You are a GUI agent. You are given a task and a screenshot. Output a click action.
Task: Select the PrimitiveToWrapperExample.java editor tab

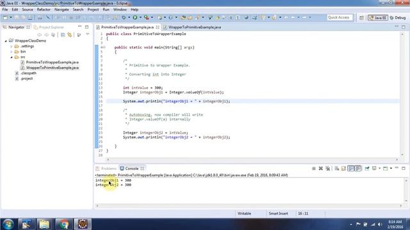pos(127,27)
